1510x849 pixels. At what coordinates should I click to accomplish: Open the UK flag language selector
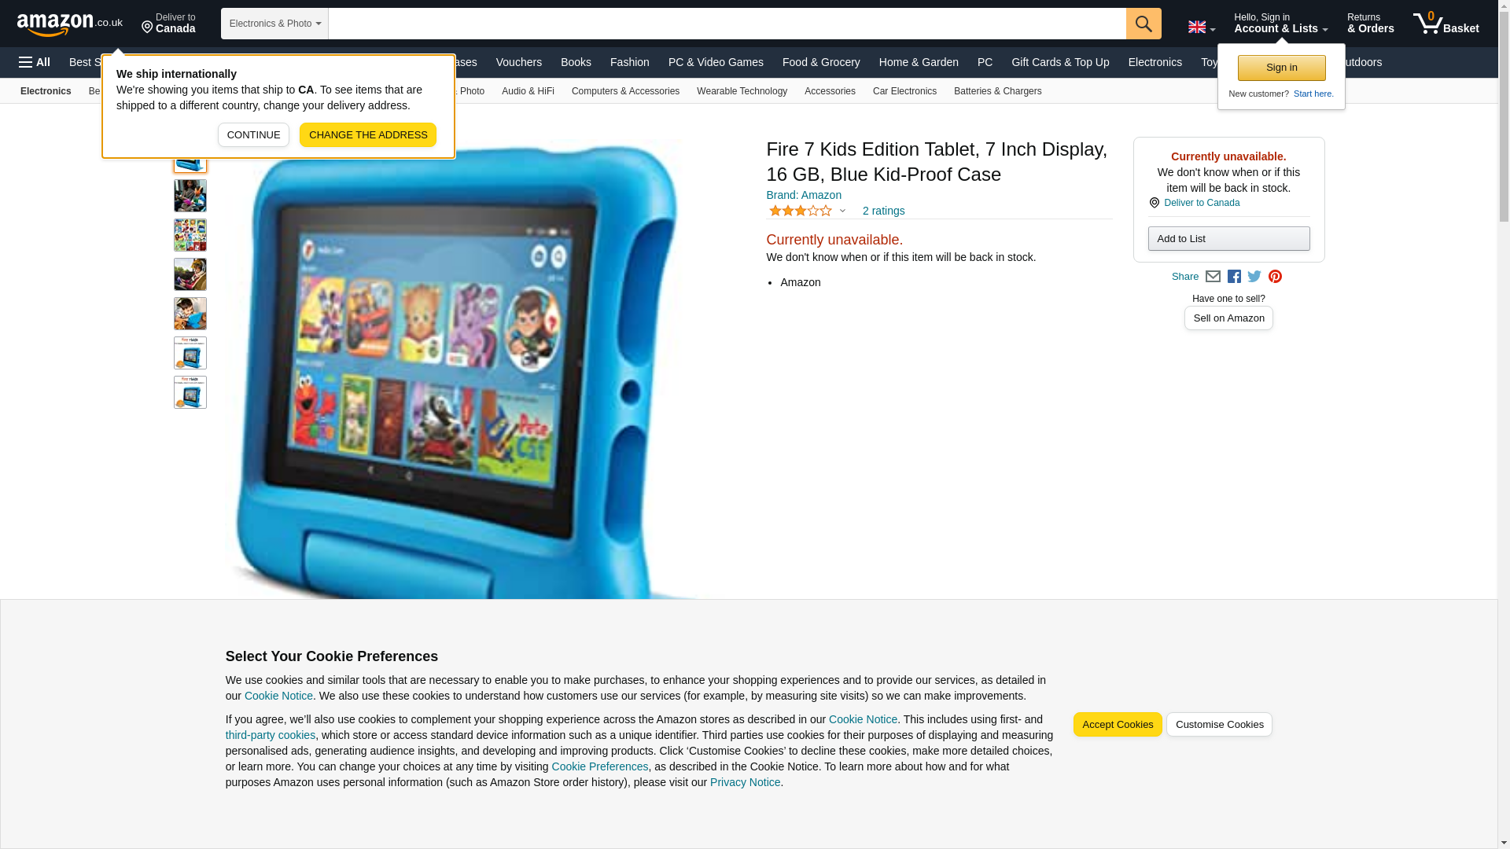tap(1202, 27)
